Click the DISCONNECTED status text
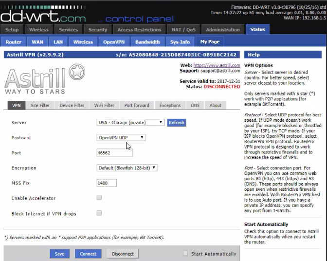Screen dimensions: 327x261 click(222, 87)
